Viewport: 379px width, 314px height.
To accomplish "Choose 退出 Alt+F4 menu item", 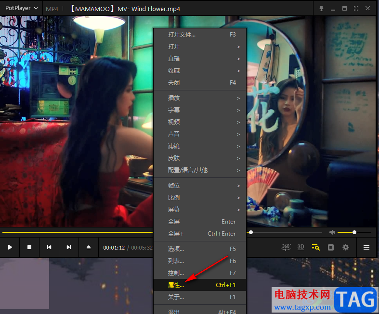I will (200, 311).
